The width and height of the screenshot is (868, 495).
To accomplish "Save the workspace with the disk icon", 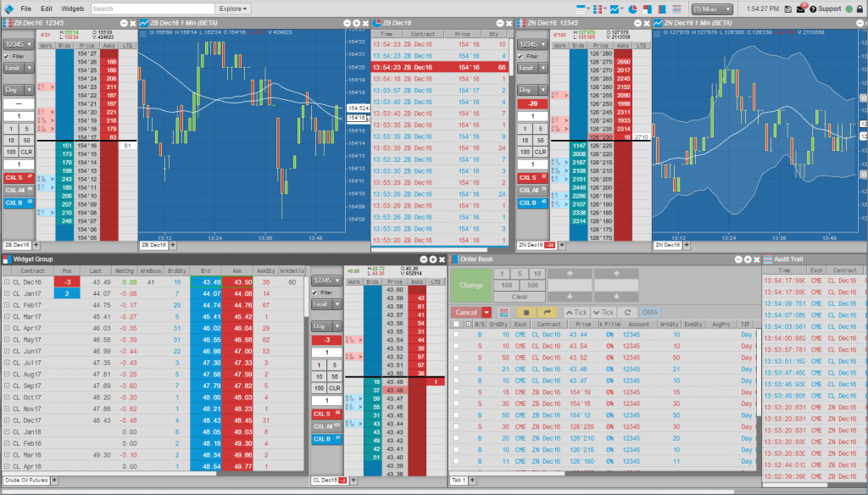I will [788, 8].
